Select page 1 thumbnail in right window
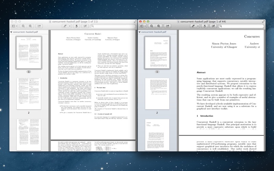274x171 pixels. coord(157,53)
